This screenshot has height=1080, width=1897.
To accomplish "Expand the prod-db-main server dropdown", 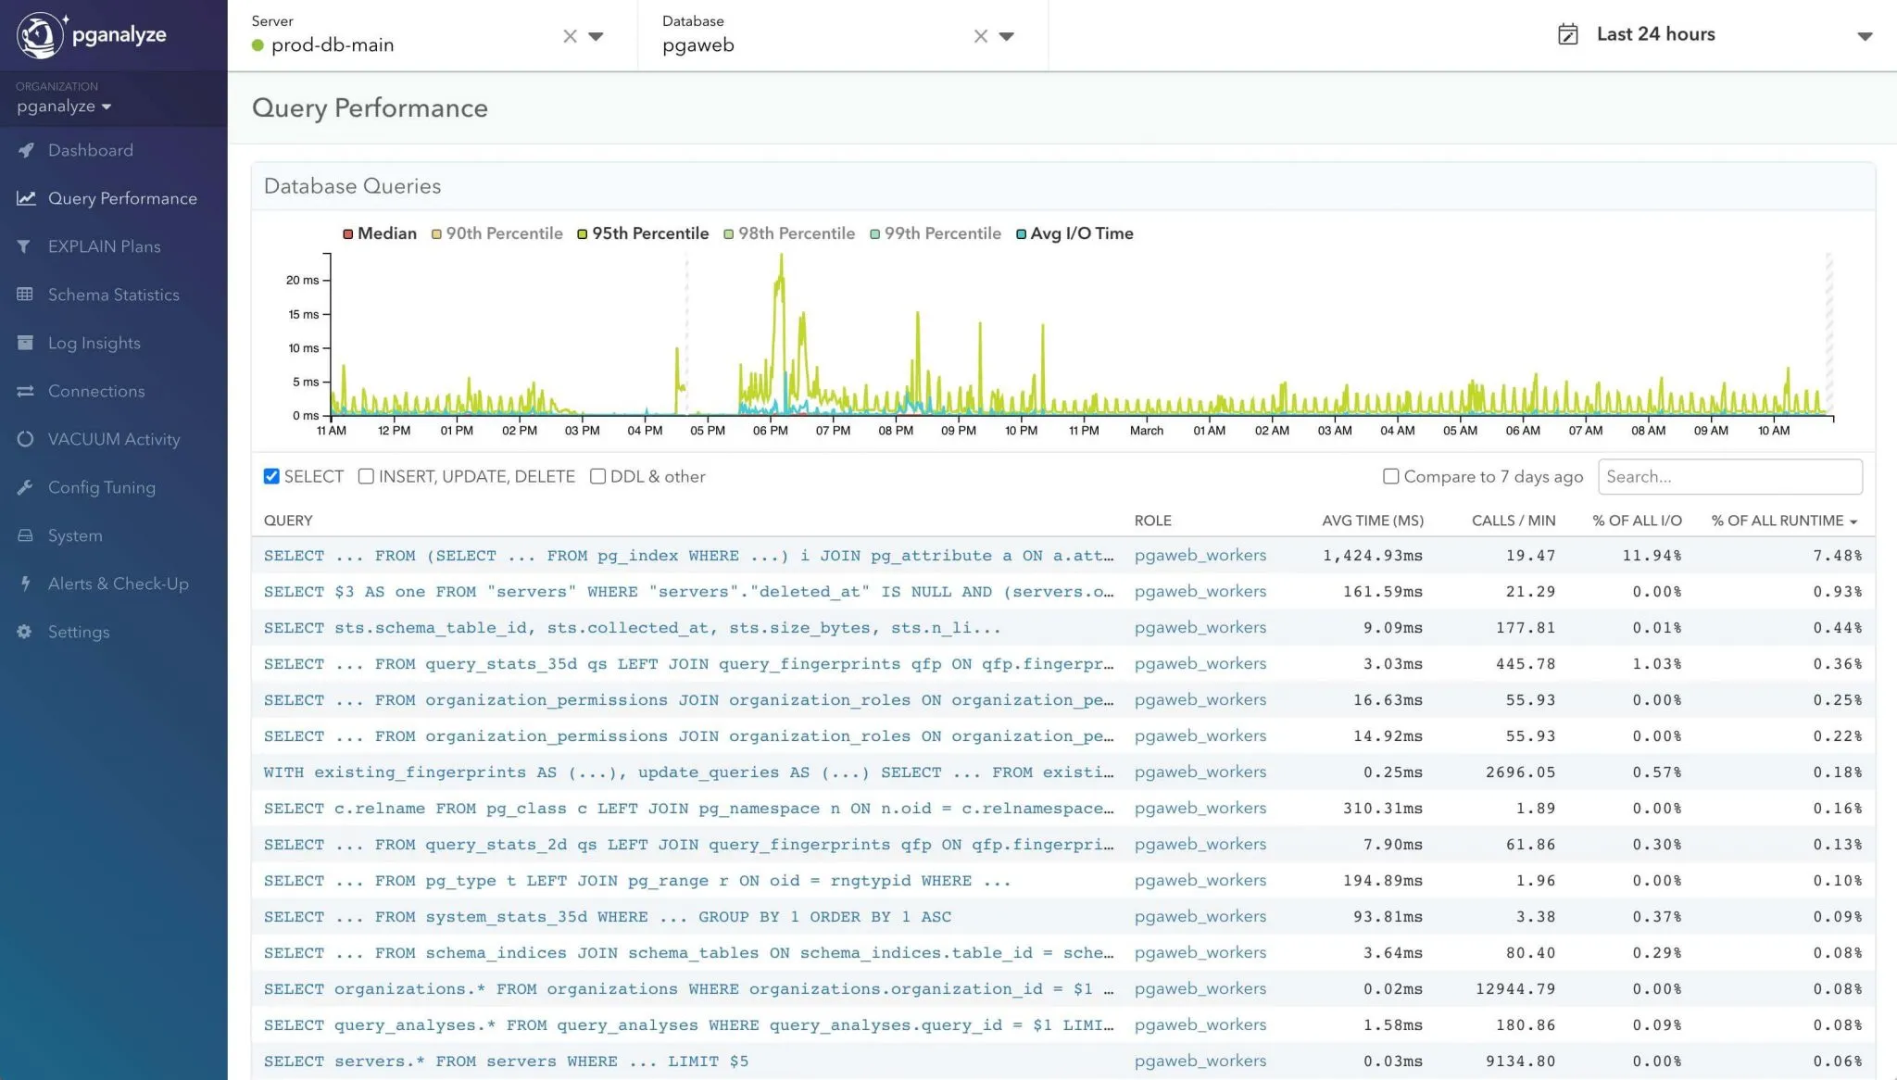I will point(597,35).
